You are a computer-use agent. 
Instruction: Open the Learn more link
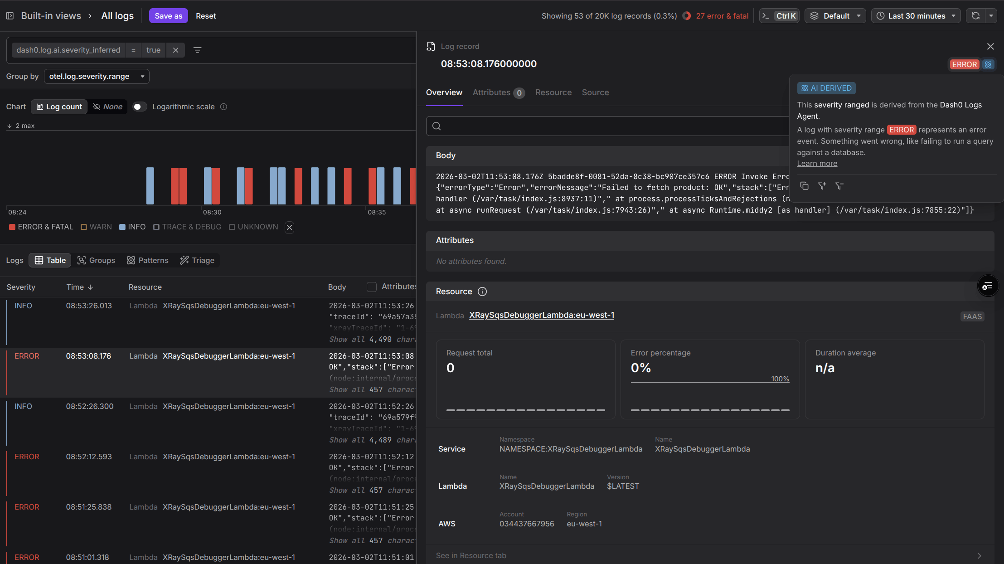(x=816, y=163)
